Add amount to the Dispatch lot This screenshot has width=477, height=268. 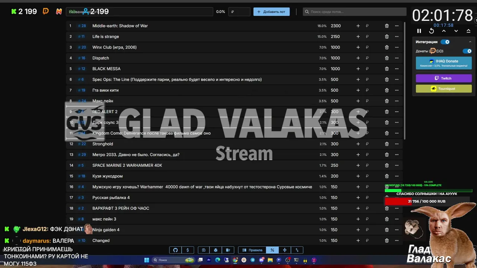click(x=358, y=58)
